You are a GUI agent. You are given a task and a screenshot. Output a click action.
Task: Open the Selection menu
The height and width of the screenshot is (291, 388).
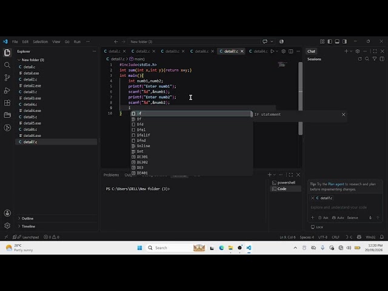pos(41,42)
